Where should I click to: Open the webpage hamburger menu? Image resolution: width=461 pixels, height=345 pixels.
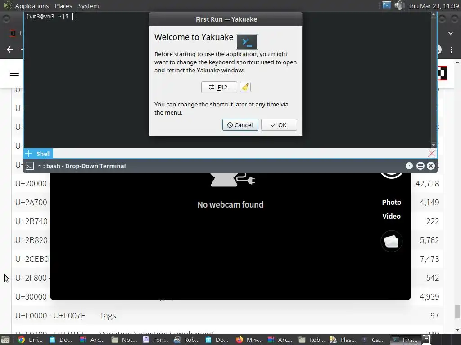pos(14,73)
